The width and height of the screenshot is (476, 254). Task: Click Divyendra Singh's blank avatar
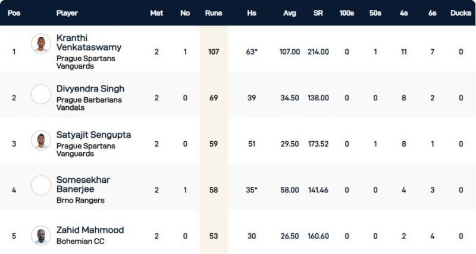click(x=41, y=94)
